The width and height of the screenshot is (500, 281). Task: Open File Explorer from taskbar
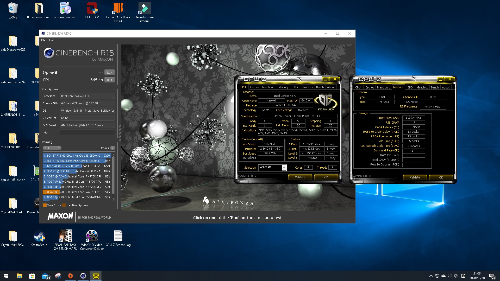(19, 276)
